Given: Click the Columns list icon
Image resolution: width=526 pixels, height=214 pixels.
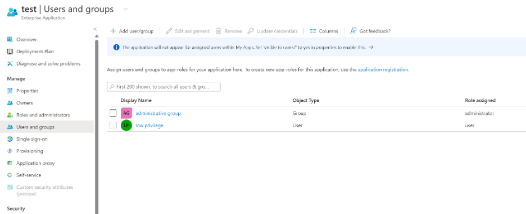Looking at the screenshot, I should pos(313,31).
